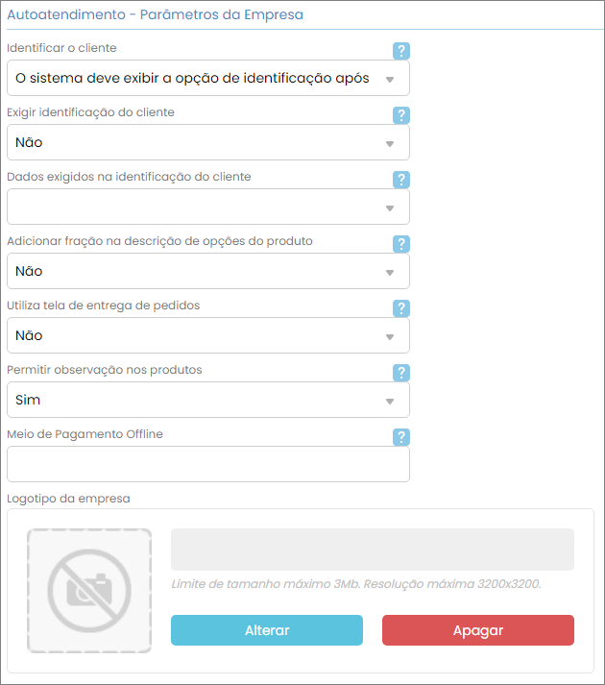Image resolution: width=605 pixels, height=685 pixels.
Task: Click the no-photo logo placeholder image
Action: point(89,591)
